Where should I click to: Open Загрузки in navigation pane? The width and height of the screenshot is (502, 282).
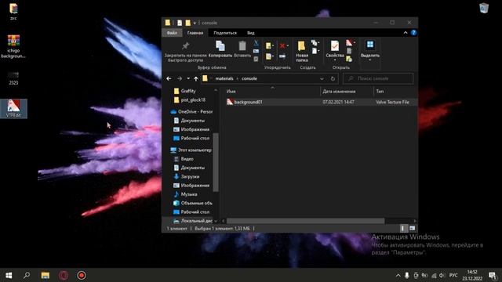[190, 176]
